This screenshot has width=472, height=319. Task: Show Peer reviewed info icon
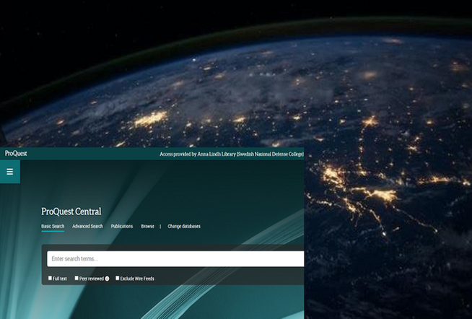pyautogui.click(x=107, y=279)
